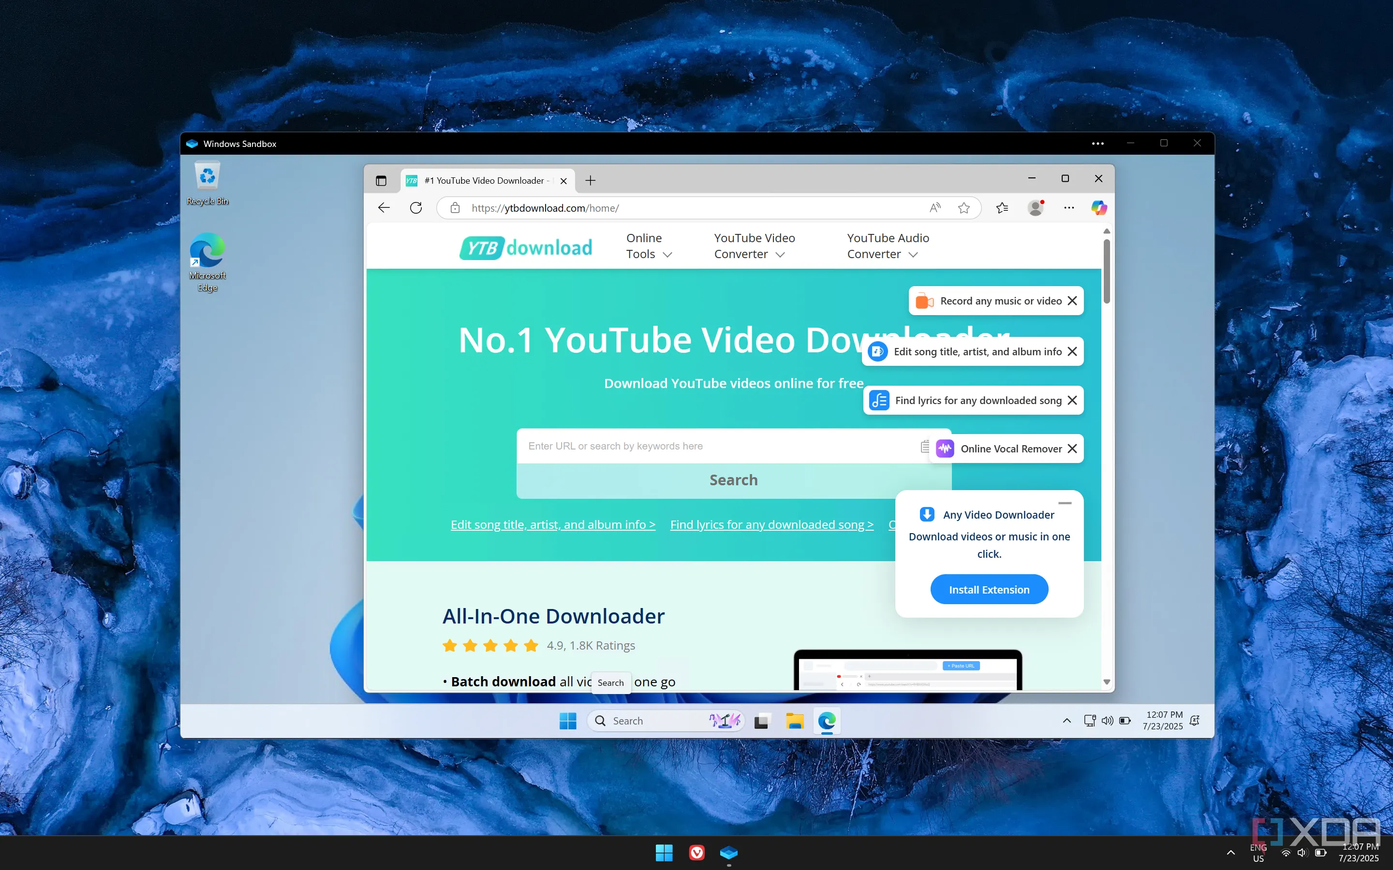
Task: Click the YTB download logo
Action: pos(526,247)
